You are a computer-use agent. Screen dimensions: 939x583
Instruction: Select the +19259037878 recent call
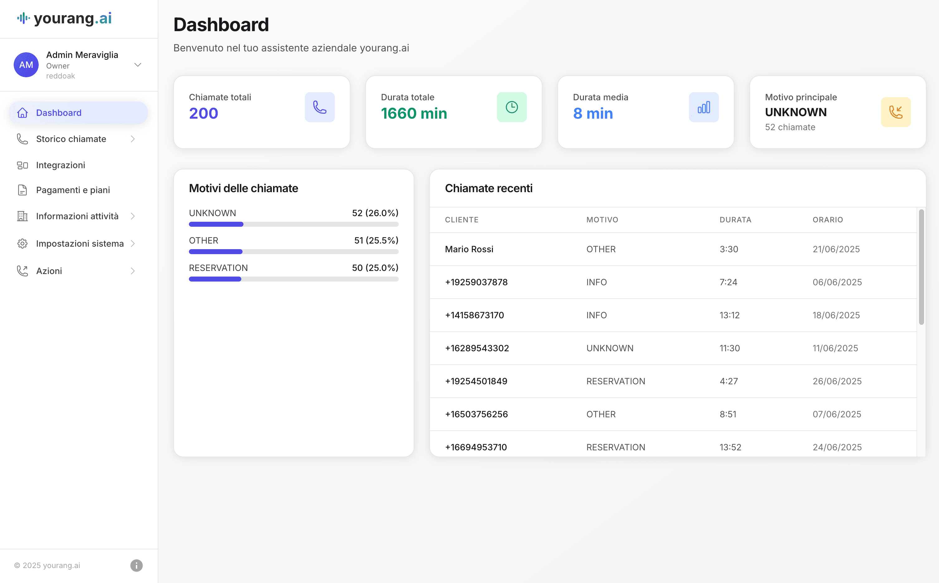click(x=476, y=282)
